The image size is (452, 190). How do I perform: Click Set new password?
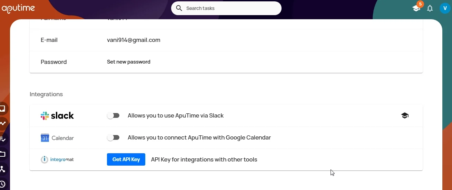(129, 62)
